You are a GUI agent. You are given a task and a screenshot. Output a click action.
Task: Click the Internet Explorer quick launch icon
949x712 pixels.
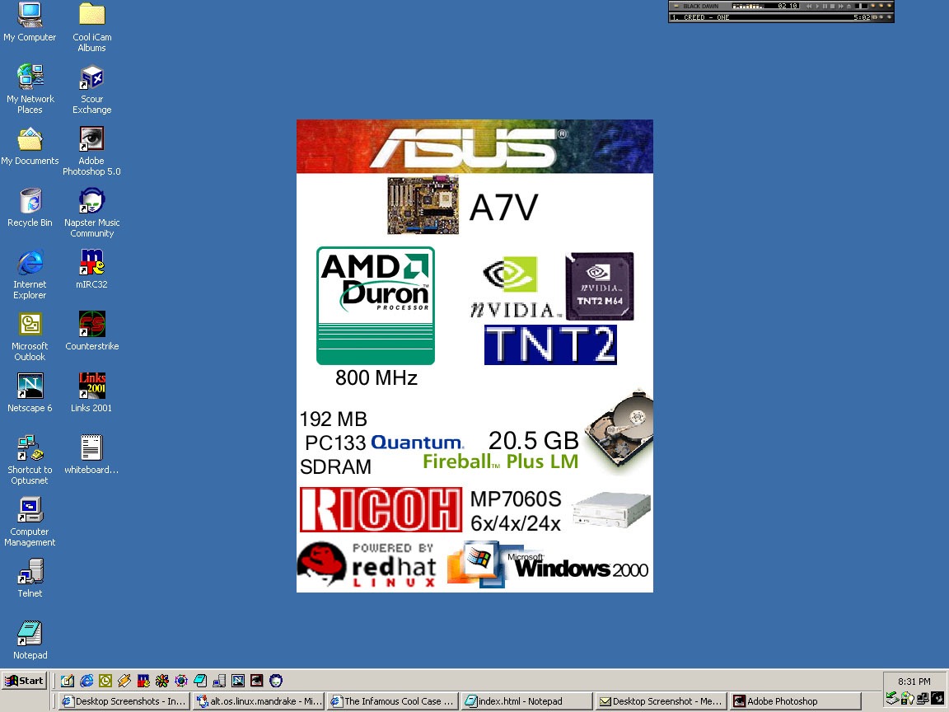pyautogui.click(x=86, y=681)
